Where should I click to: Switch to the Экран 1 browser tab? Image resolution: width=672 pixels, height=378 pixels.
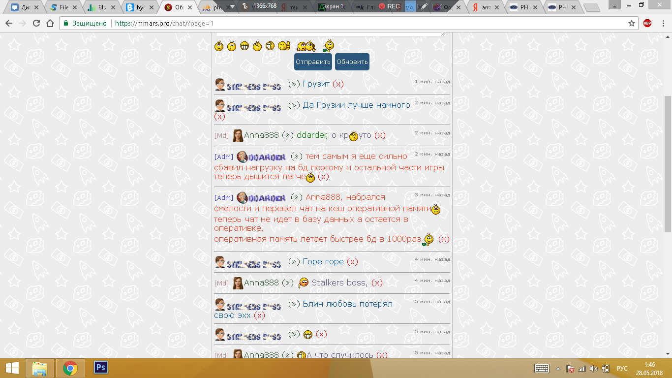336,7
